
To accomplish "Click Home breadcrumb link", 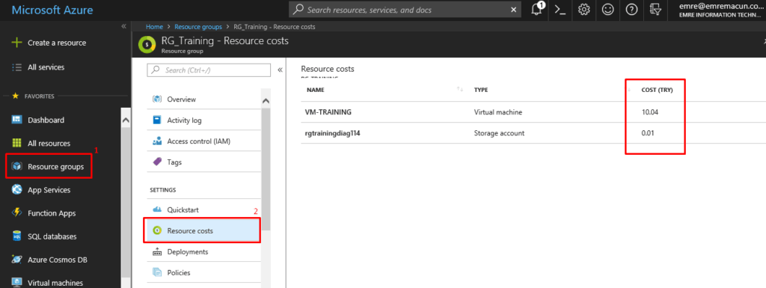I will [154, 27].
